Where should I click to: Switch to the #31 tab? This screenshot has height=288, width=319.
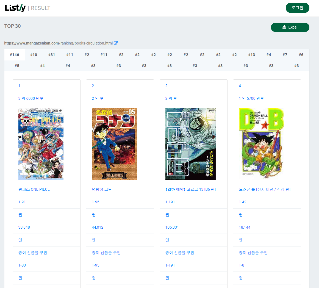coord(51,55)
